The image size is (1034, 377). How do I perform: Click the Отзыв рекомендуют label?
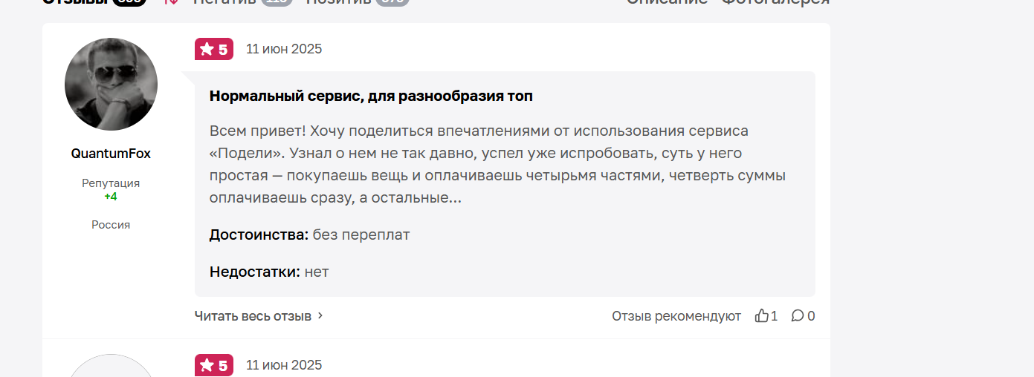pyautogui.click(x=676, y=316)
